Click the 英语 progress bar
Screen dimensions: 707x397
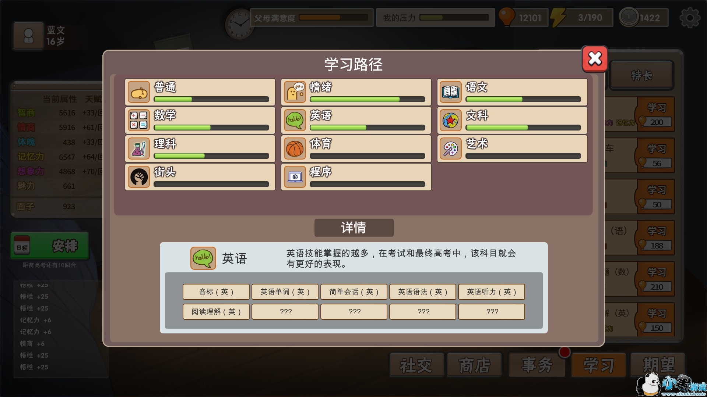pos(367,128)
